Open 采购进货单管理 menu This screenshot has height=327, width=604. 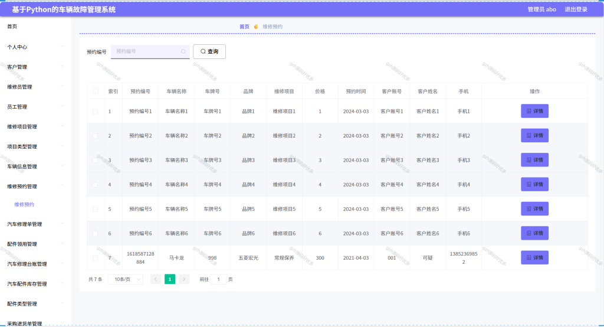[35, 323]
